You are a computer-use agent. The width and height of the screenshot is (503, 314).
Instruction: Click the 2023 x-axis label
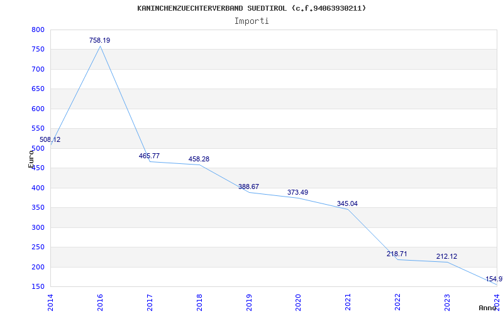tap(447, 303)
